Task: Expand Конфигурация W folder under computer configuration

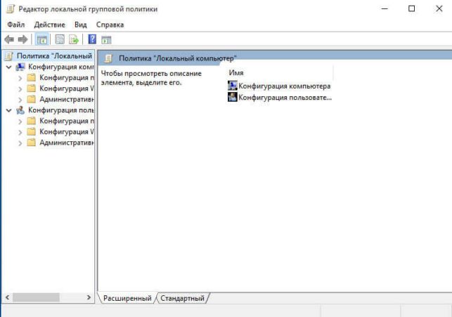Action: coord(20,89)
